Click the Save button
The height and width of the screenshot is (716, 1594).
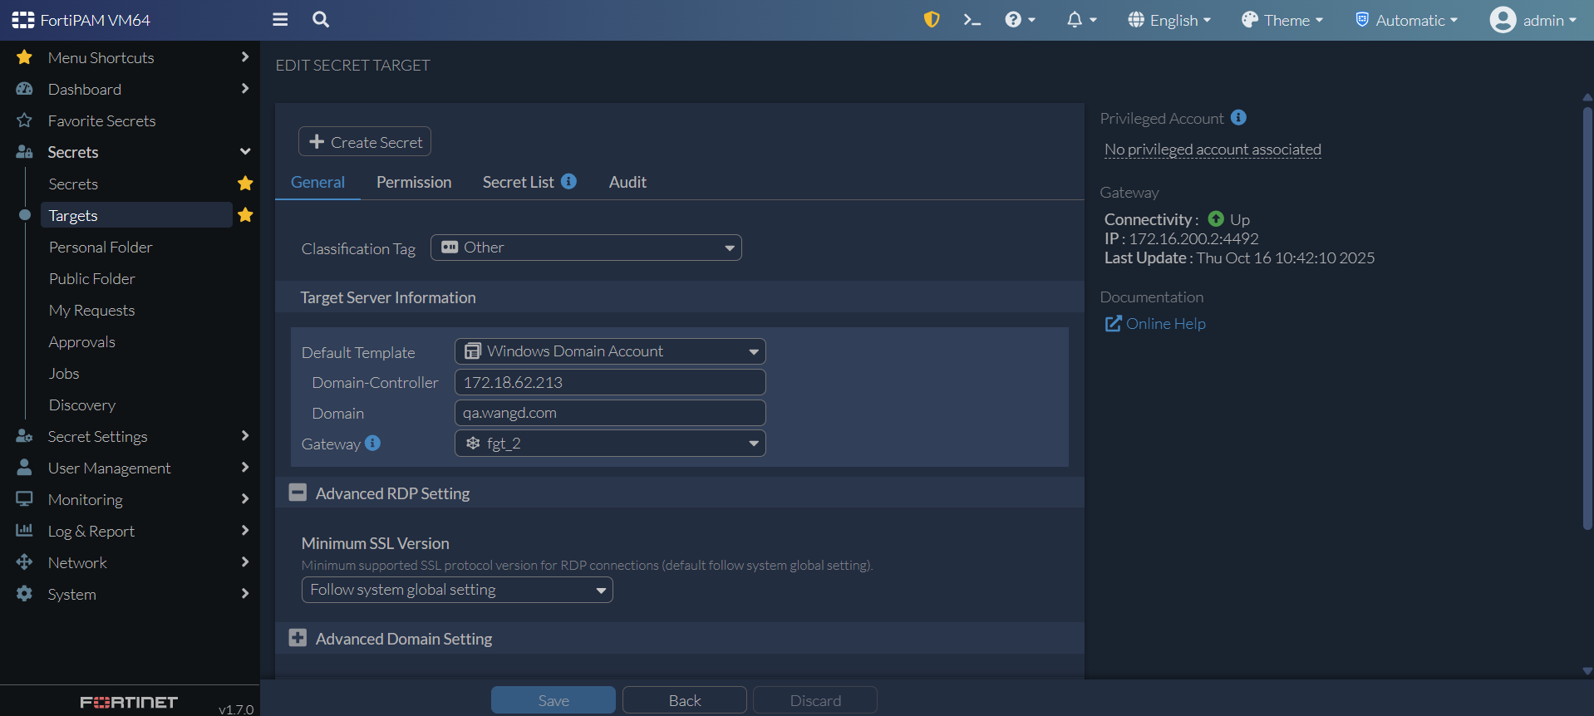[553, 700]
